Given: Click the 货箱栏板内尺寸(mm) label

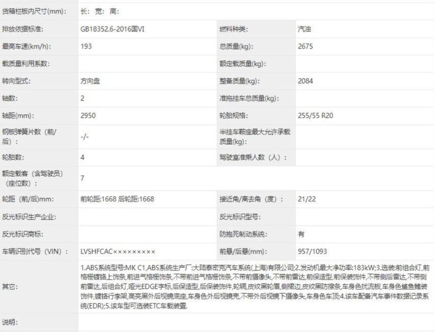Looking at the screenshot, I should (x=34, y=12).
